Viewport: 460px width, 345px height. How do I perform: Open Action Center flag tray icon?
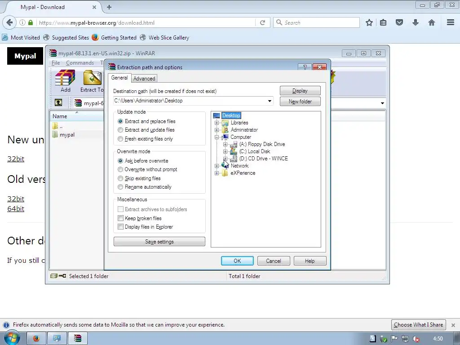394,339
